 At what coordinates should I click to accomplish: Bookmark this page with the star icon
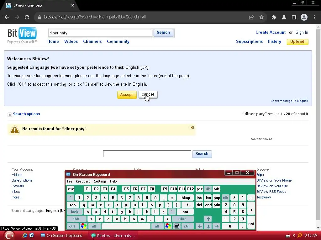pos(261,17)
